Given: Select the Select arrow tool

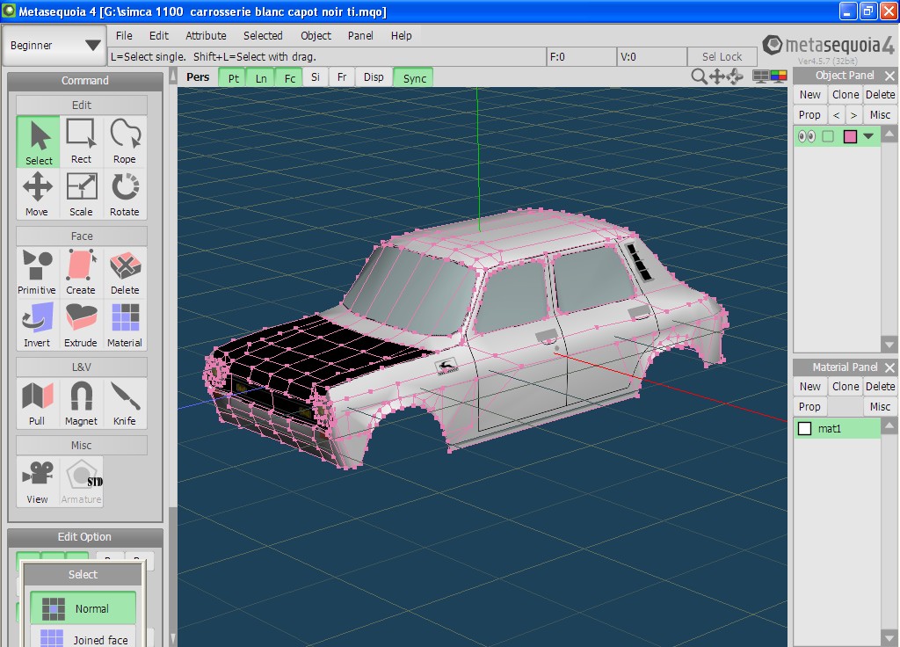Looking at the screenshot, I should pyautogui.click(x=39, y=142).
